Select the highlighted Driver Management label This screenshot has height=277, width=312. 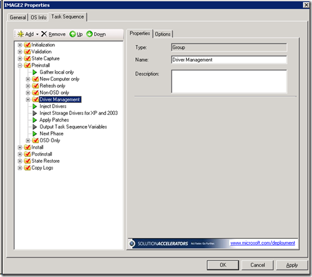[x=60, y=99]
